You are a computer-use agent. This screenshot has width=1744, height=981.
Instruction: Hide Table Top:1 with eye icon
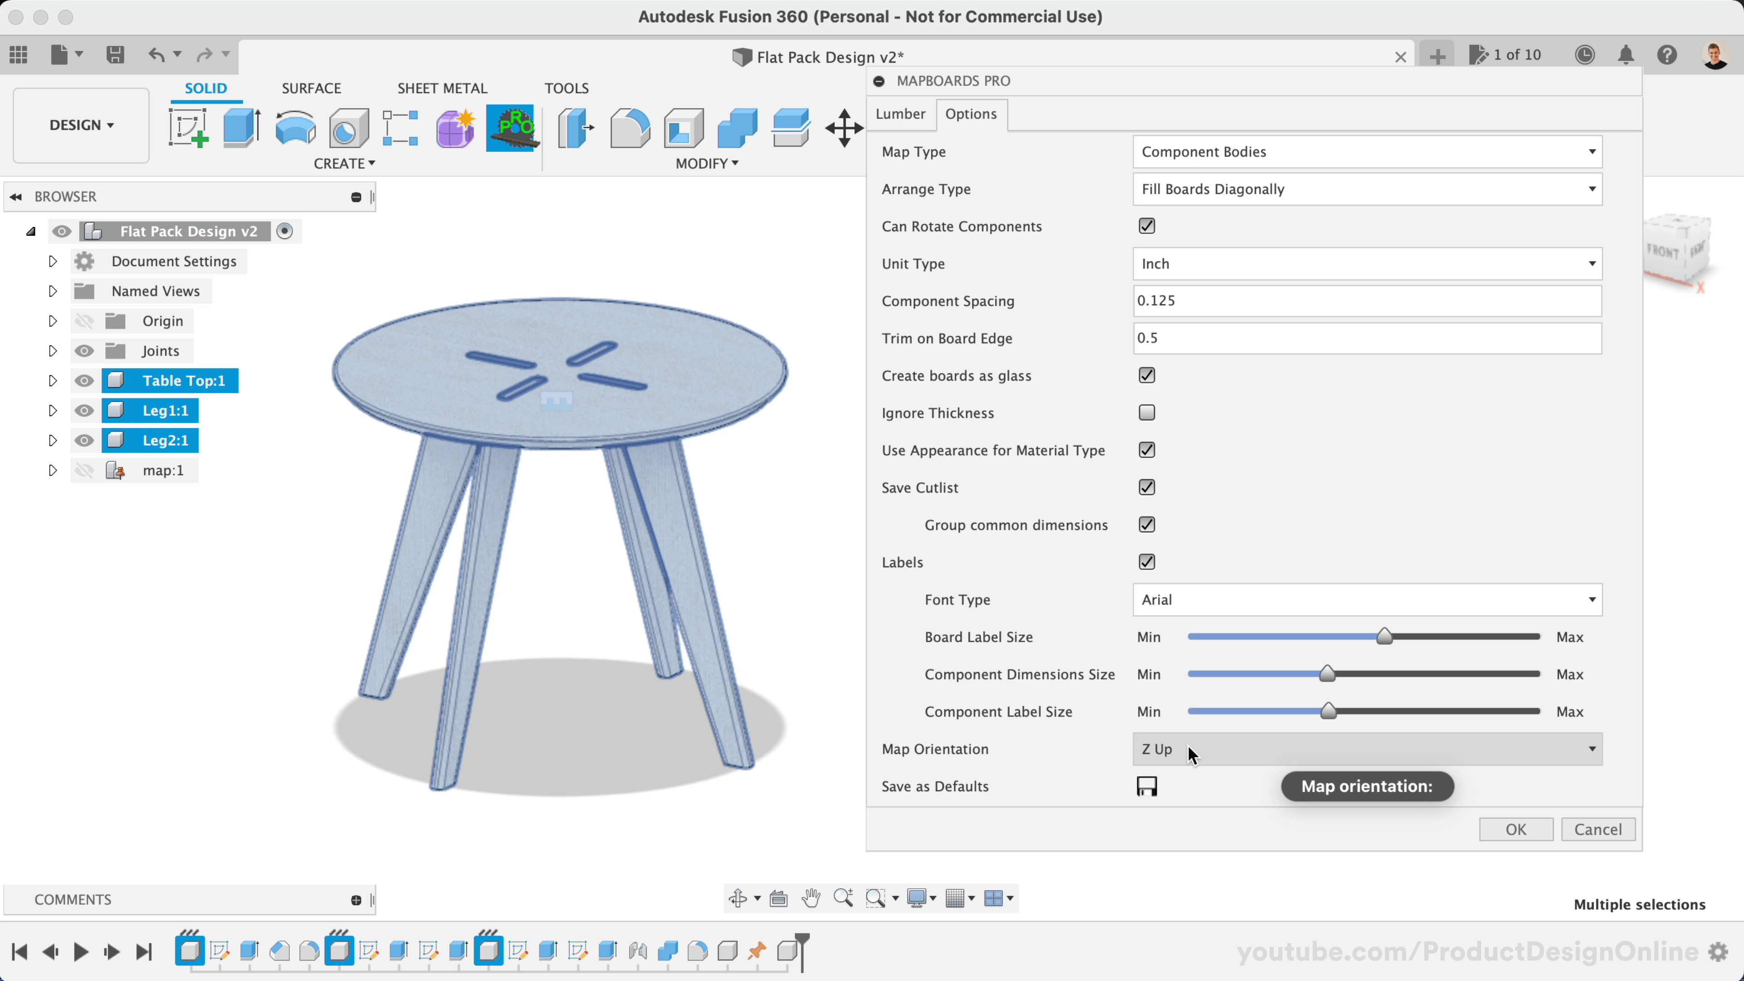84,381
